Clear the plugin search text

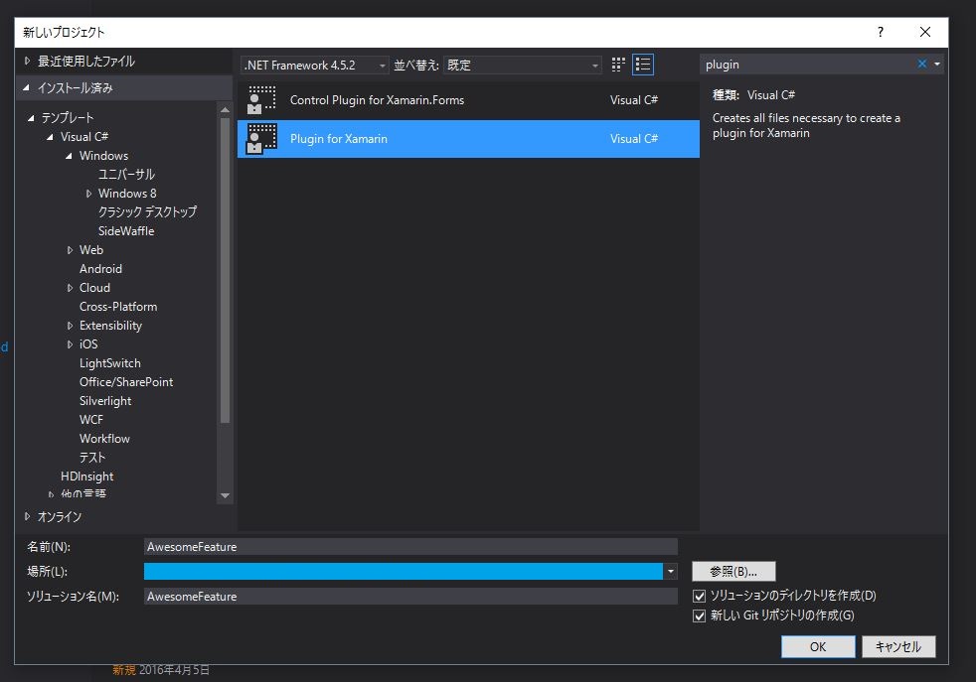[922, 64]
